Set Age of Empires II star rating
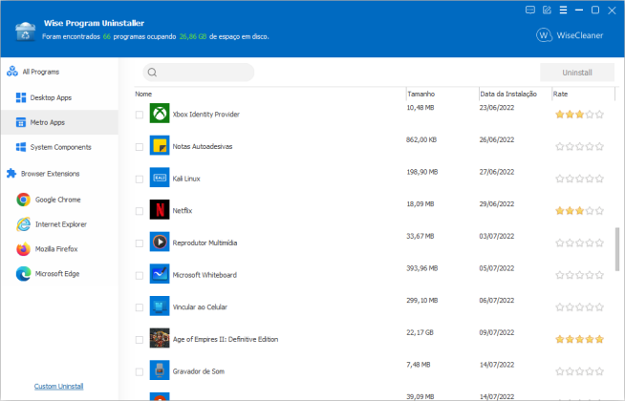 coord(579,339)
